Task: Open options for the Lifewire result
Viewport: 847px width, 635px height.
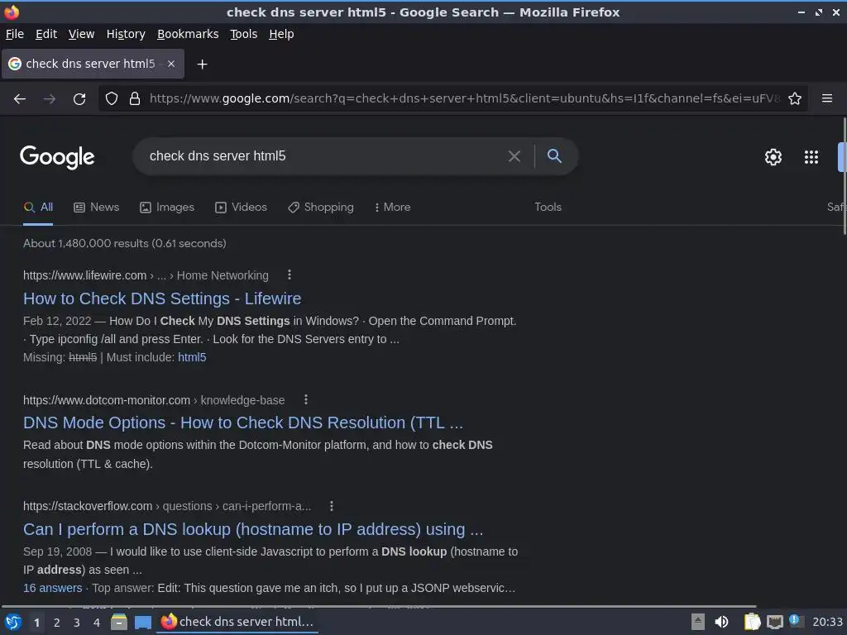Action: pyautogui.click(x=290, y=275)
